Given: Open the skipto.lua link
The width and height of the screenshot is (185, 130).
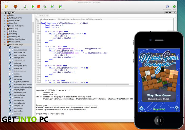Looking at the screenshot, I should click(x=17, y=114).
